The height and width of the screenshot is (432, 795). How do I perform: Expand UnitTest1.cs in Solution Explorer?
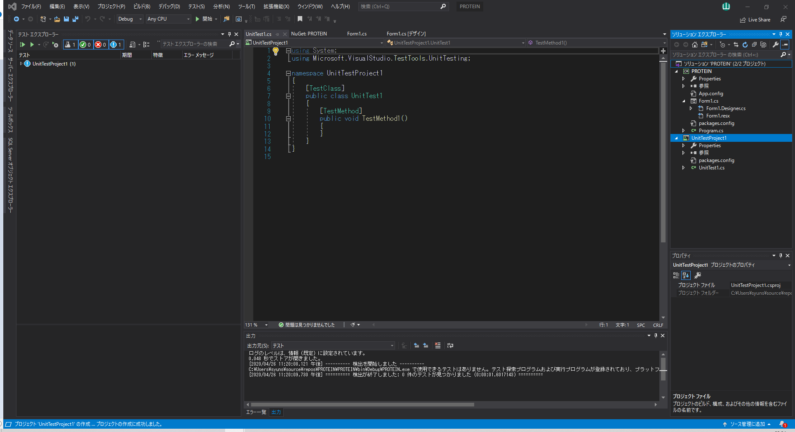coord(684,168)
